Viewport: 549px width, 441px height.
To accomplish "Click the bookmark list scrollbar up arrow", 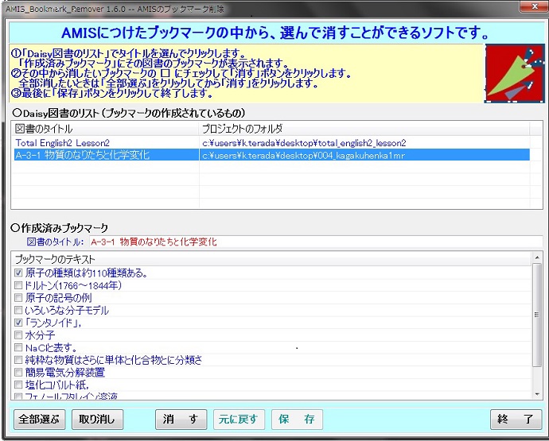I will pos(537,257).
